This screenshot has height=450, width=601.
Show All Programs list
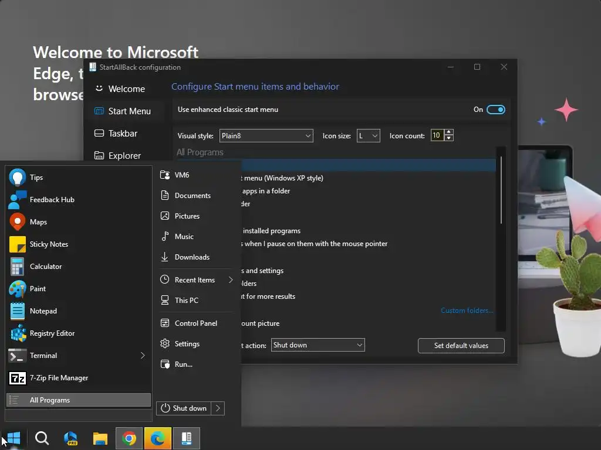(x=79, y=400)
